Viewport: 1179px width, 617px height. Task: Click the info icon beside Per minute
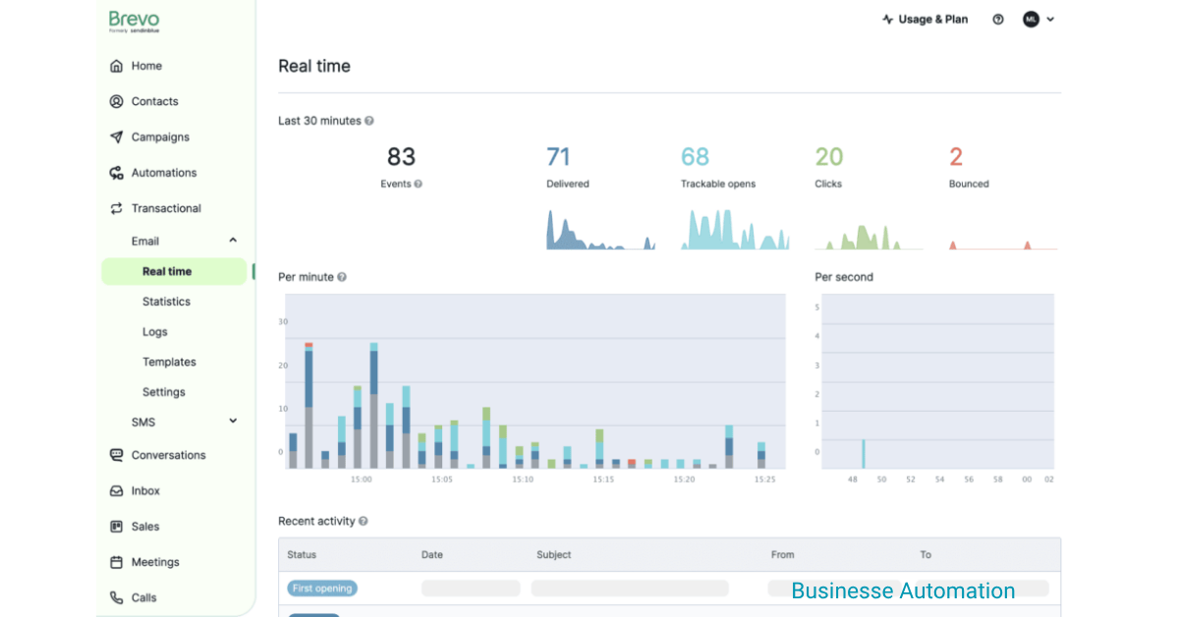(342, 277)
